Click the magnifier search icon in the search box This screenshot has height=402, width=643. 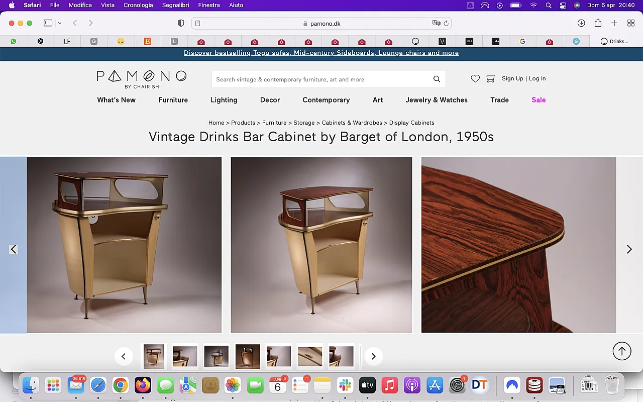[x=437, y=79]
